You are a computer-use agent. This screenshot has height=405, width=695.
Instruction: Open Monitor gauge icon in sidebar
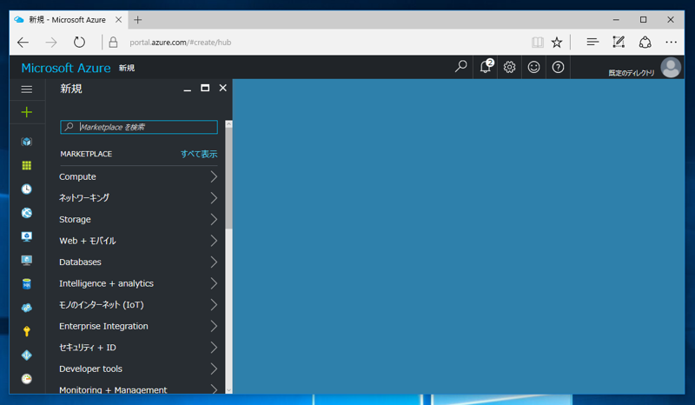click(27, 379)
